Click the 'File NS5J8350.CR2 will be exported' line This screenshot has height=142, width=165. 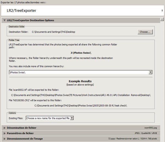(35, 100)
